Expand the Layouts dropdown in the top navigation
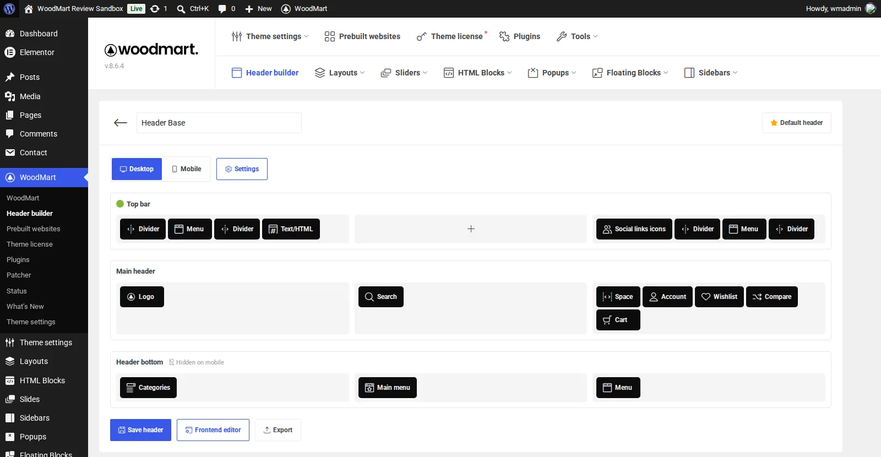This screenshot has height=457, width=881. 339,73
